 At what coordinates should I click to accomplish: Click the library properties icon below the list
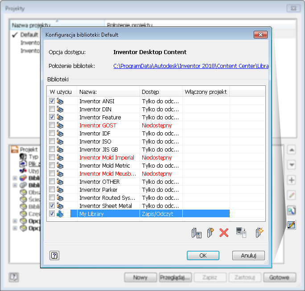(197, 233)
